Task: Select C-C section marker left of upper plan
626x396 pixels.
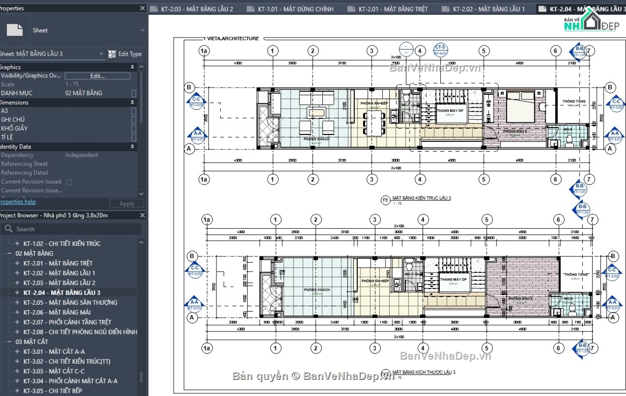Action: [196, 102]
